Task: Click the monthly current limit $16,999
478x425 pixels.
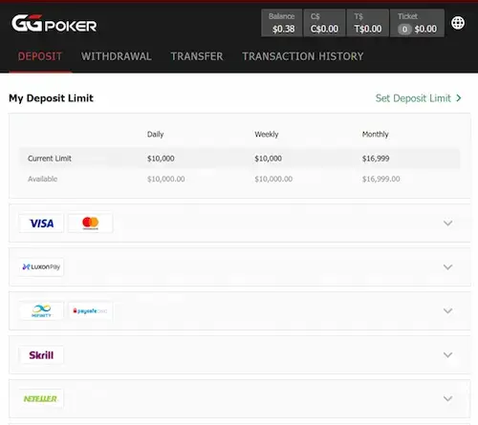Action: click(376, 159)
